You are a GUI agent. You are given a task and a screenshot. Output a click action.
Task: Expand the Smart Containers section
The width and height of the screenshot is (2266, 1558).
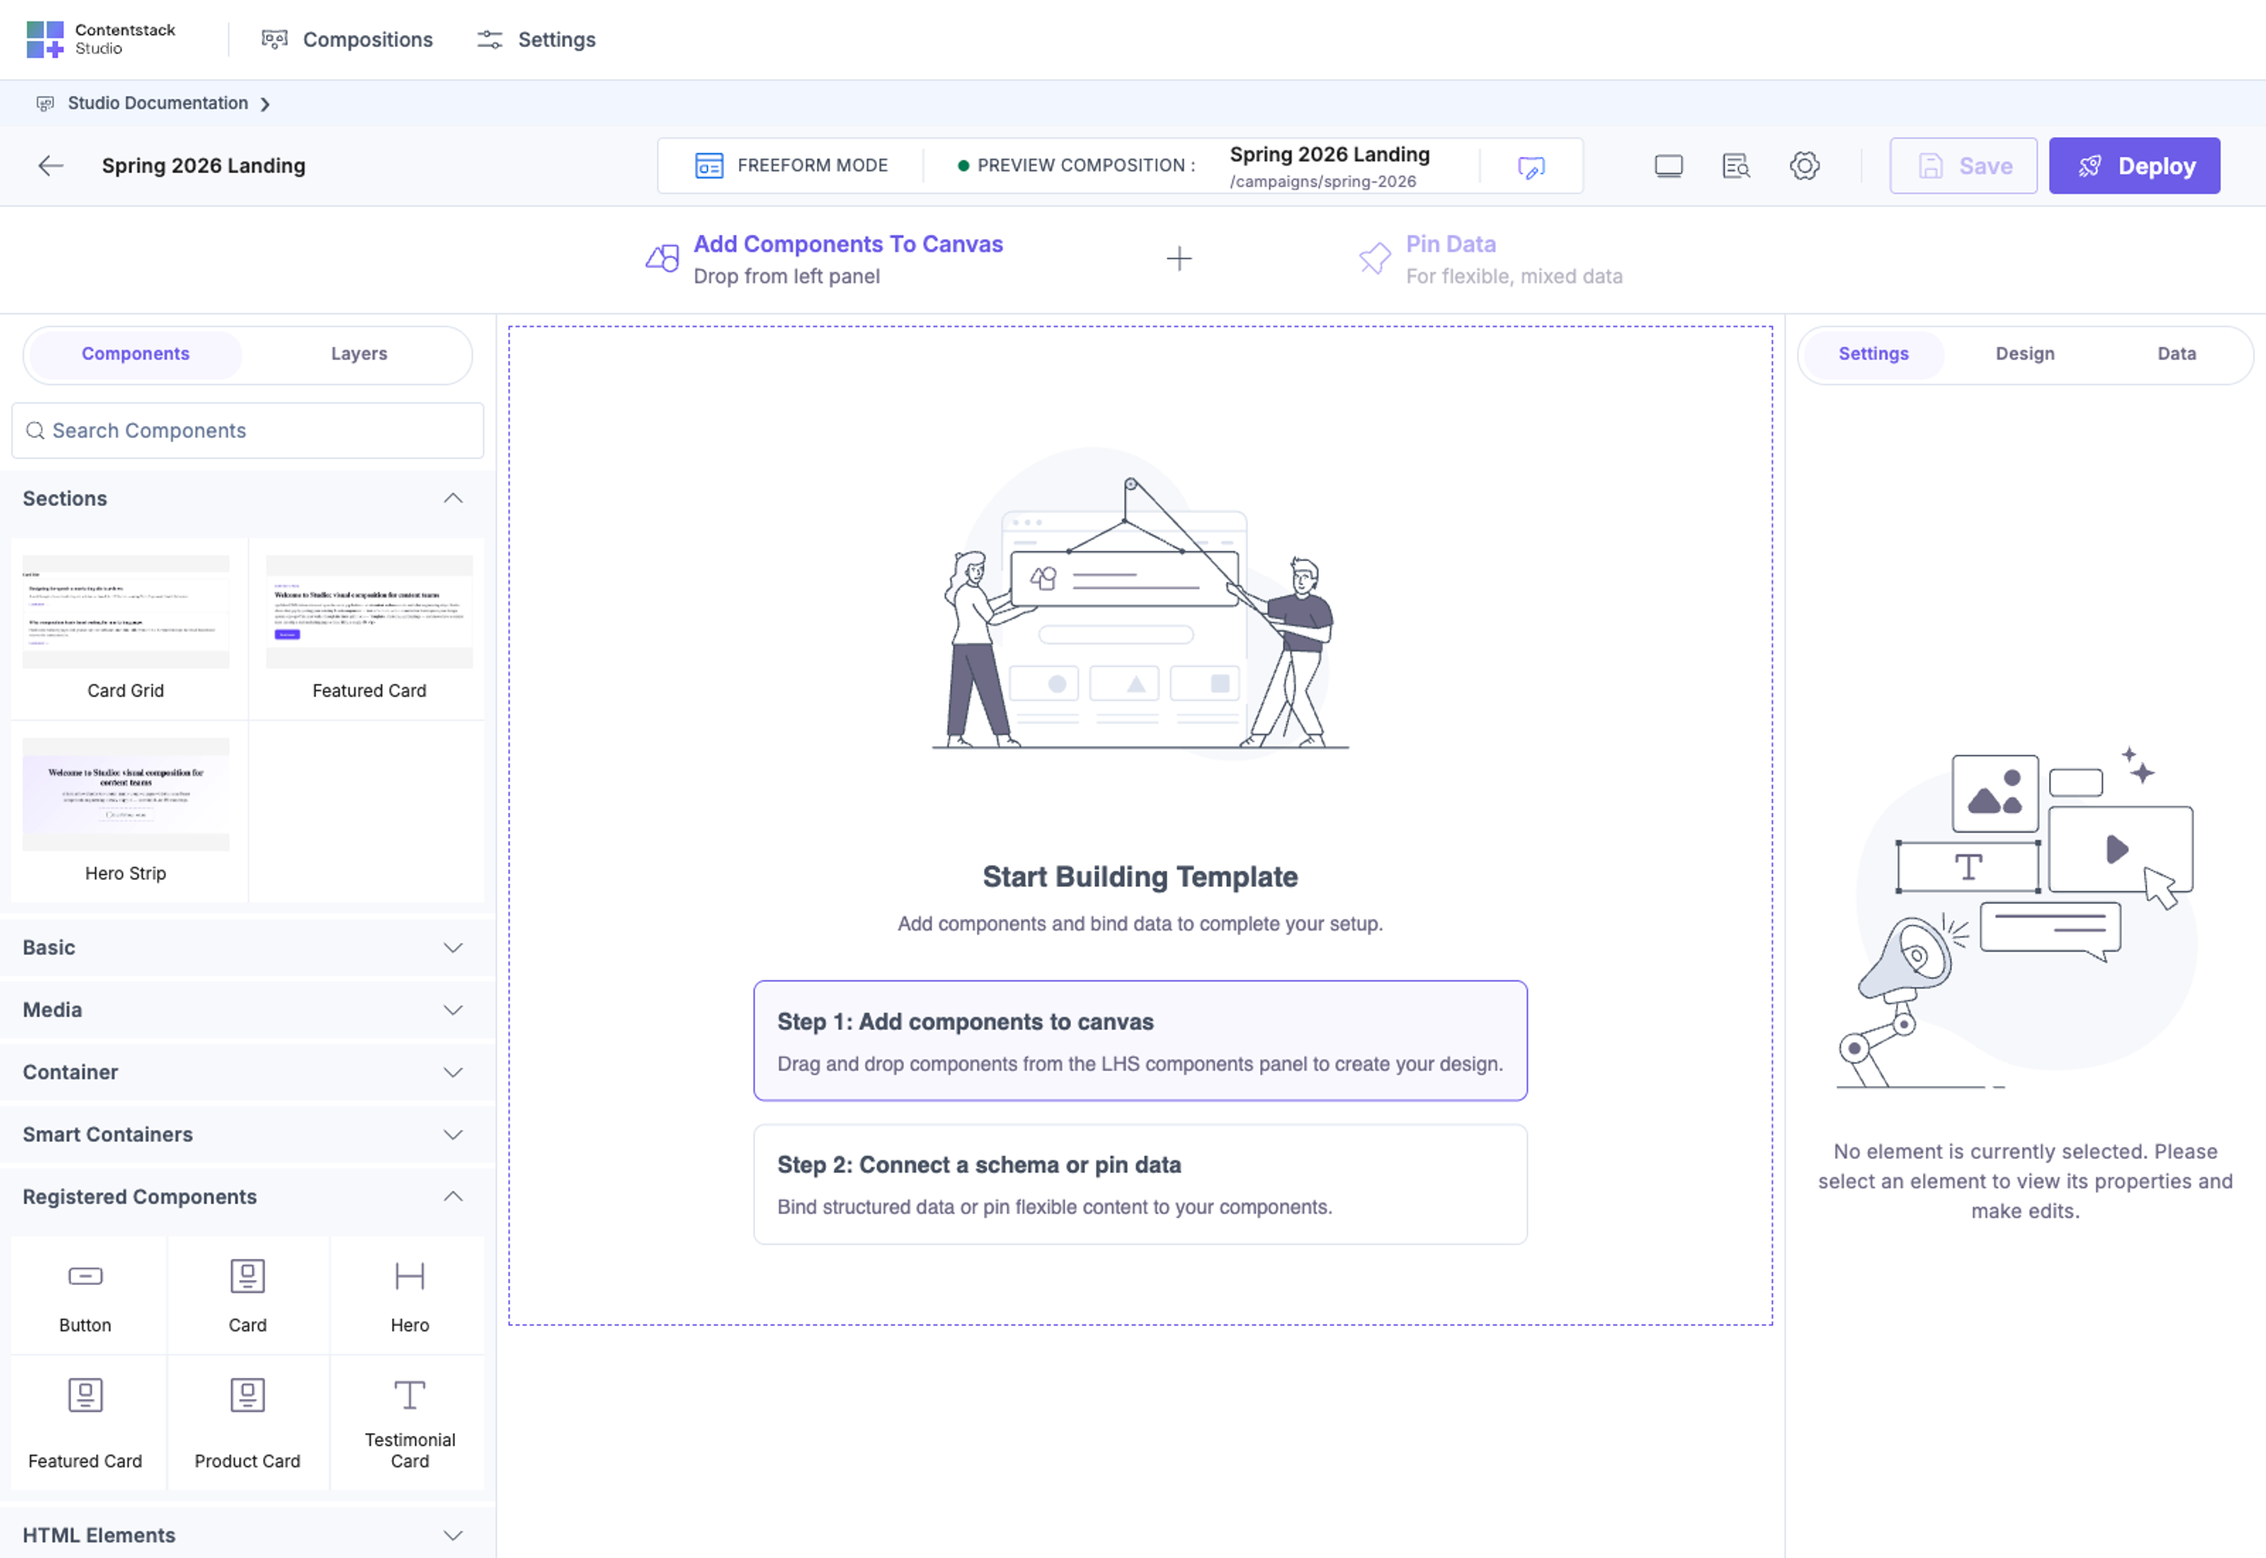(x=247, y=1134)
